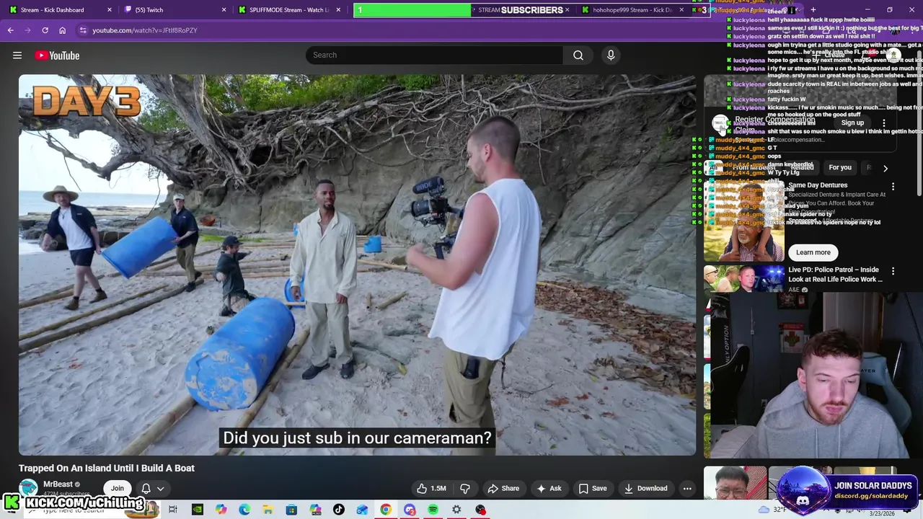
Task: Open options for Live PD video
Action: point(893,271)
